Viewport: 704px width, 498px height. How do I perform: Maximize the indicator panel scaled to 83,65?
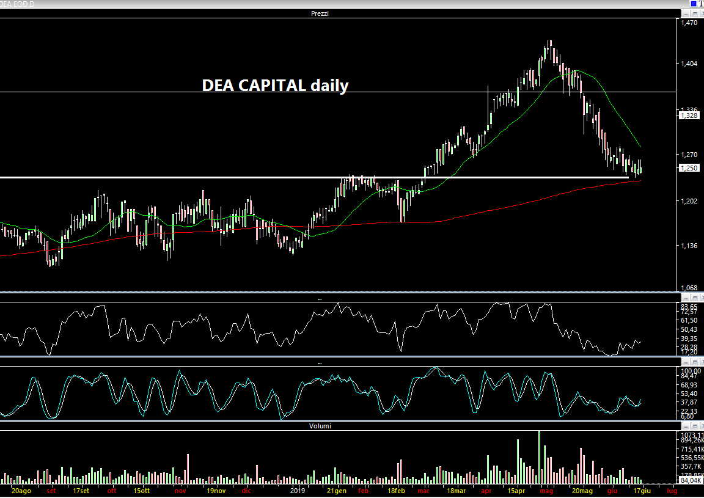695,298
